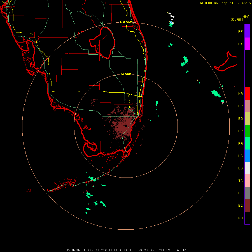The image size is (252, 252).
Task: Click the ND legend label
Action: 240,218
